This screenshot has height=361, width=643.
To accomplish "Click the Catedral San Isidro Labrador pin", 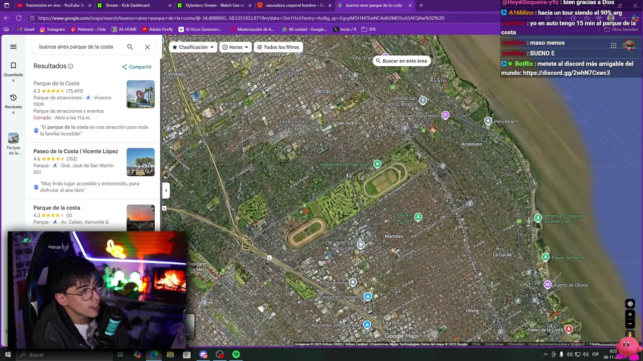I will (423, 100).
